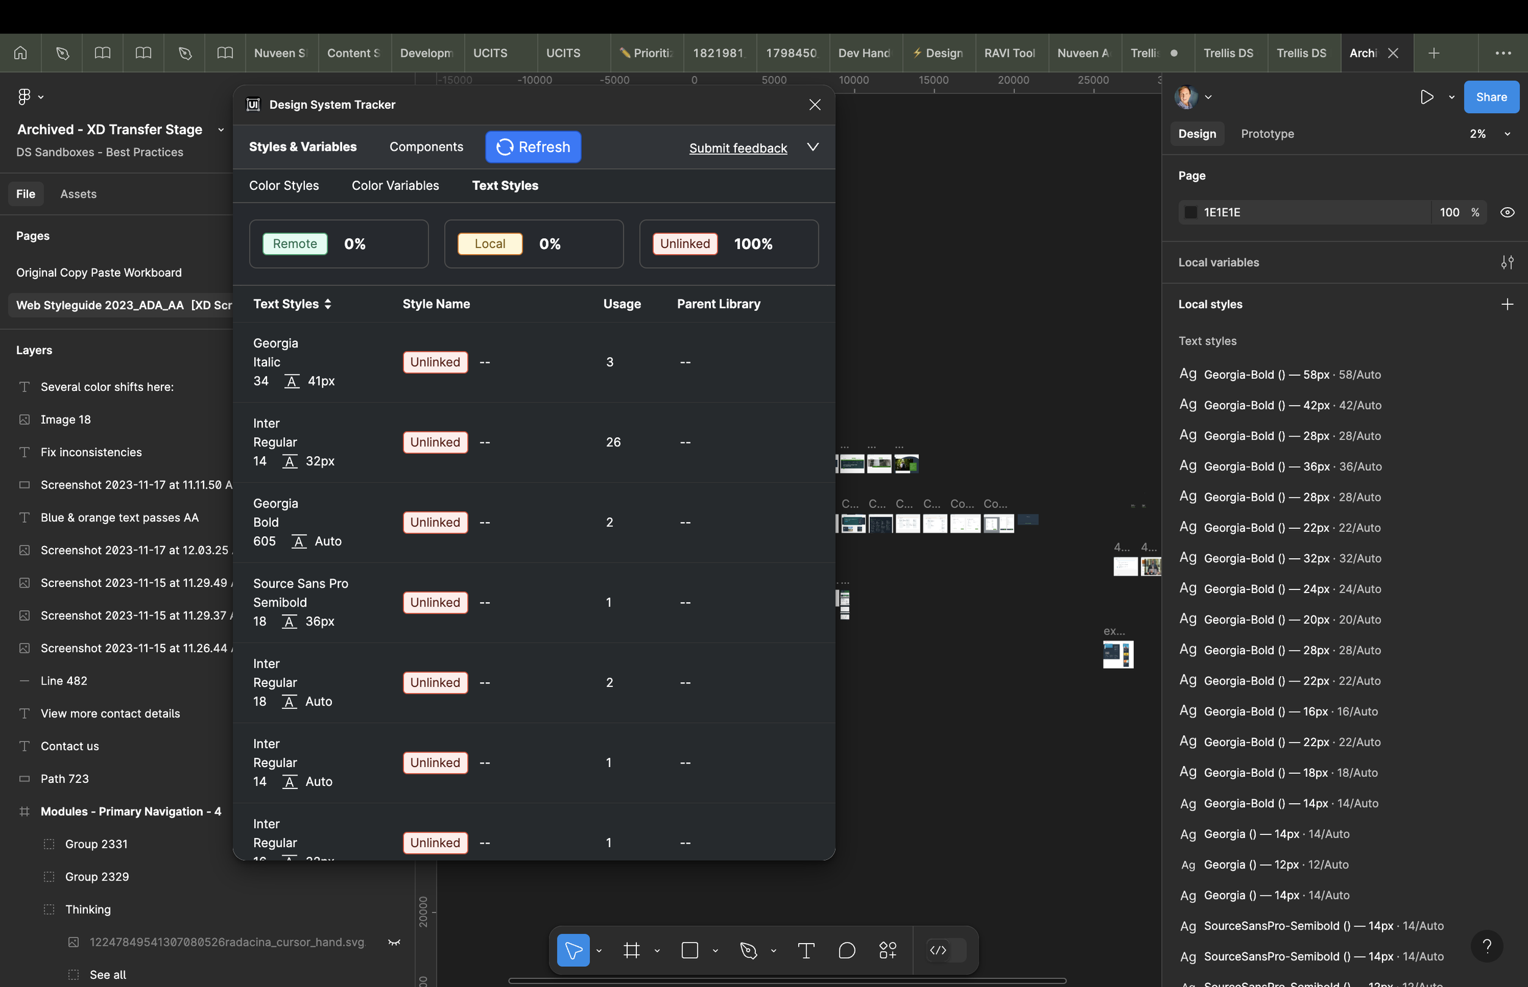Image resolution: width=1528 pixels, height=987 pixels.
Task: Click the Refresh icon in plugin
Action: [x=505, y=147]
